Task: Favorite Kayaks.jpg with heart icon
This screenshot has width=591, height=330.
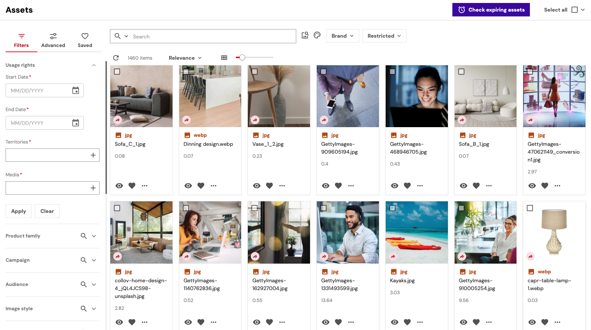Action: coord(407,322)
